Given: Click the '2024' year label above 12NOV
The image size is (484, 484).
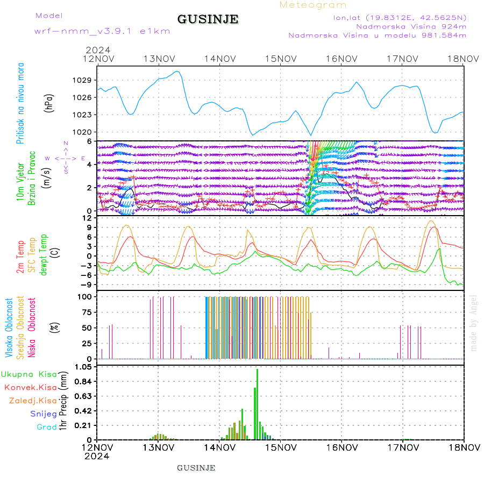Looking at the screenshot, I should point(98,50).
